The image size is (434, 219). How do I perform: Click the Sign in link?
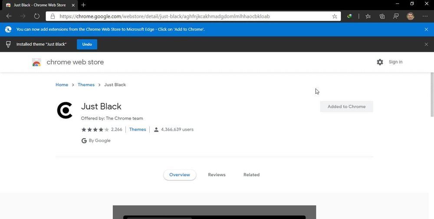pyautogui.click(x=395, y=62)
